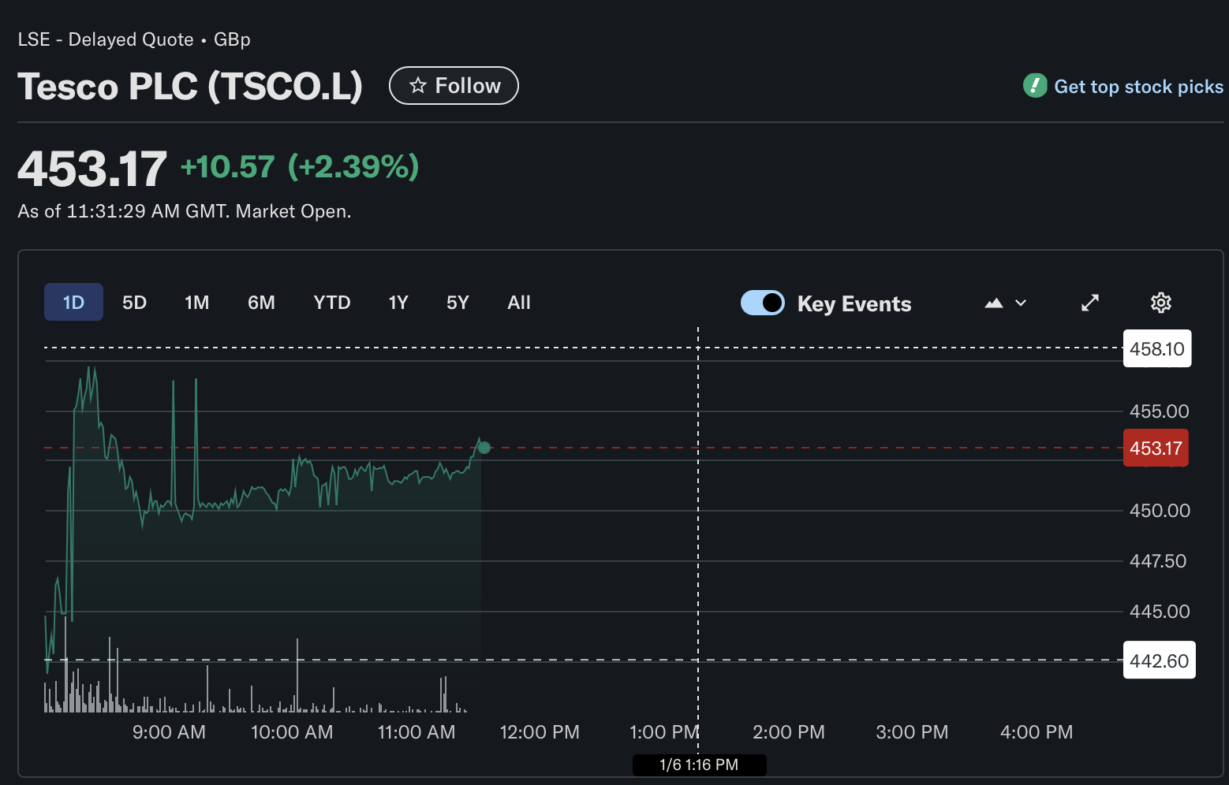The width and height of the screenshot is (1229, 785).
Task: Select the 1M chart range
Action: tap(196, 303)
